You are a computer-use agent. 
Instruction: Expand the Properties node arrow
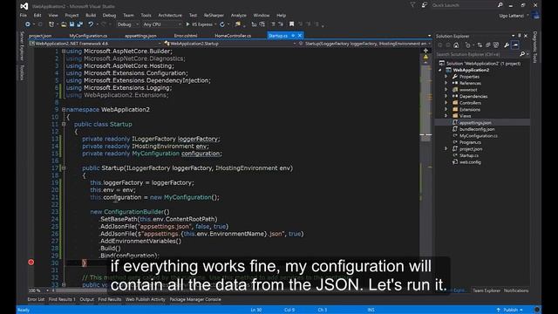(446, 77)
